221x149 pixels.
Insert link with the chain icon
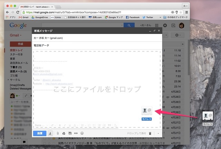pos(76,133)
